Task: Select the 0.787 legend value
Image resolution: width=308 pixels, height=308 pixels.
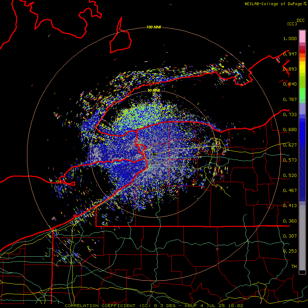Action: pos(290,99)
